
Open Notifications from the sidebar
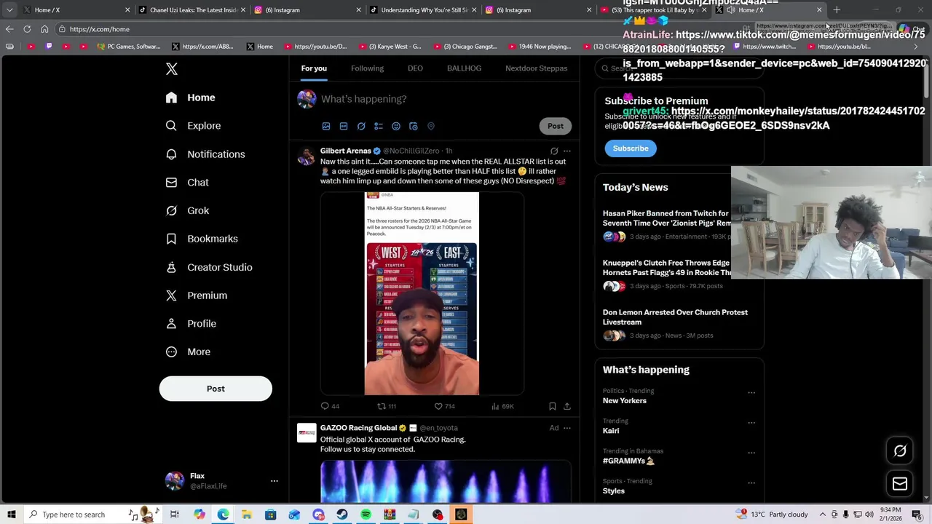click(205, 154)
